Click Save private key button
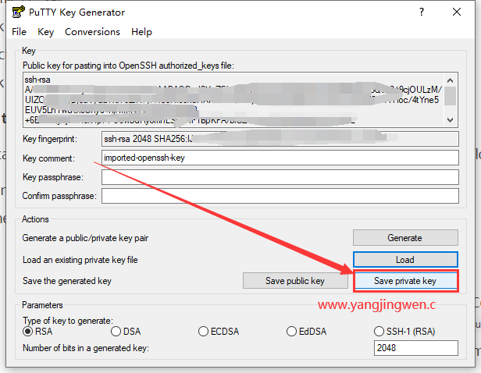This screenshot has height=373, width=481. tap(405, 281)
